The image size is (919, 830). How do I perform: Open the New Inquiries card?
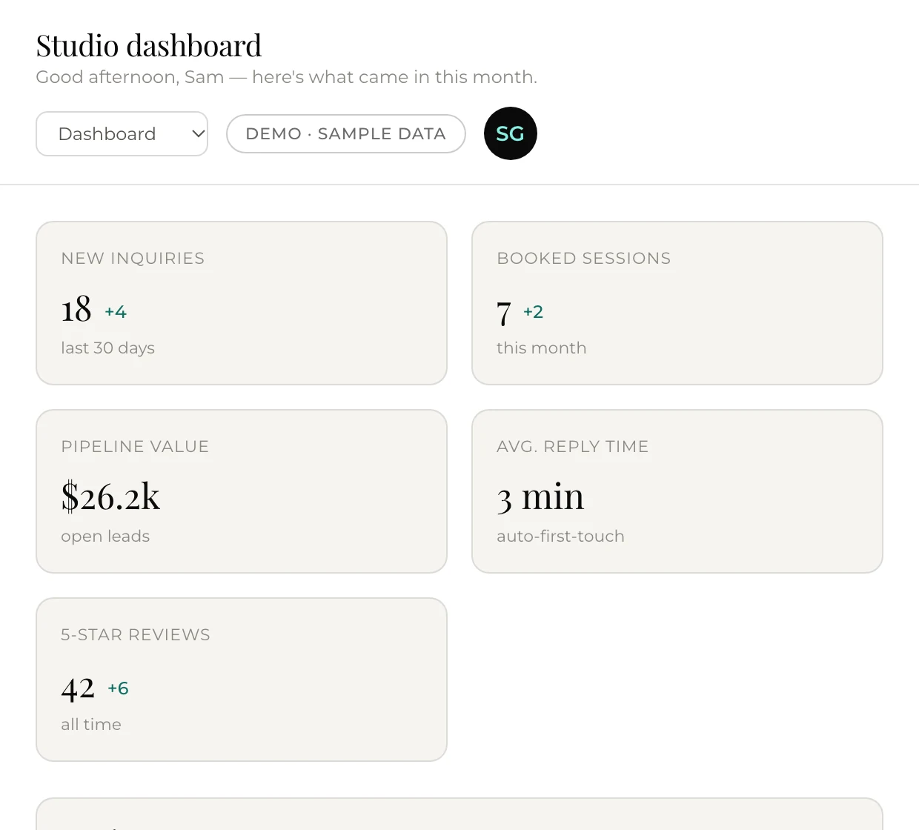click(242, 303)
